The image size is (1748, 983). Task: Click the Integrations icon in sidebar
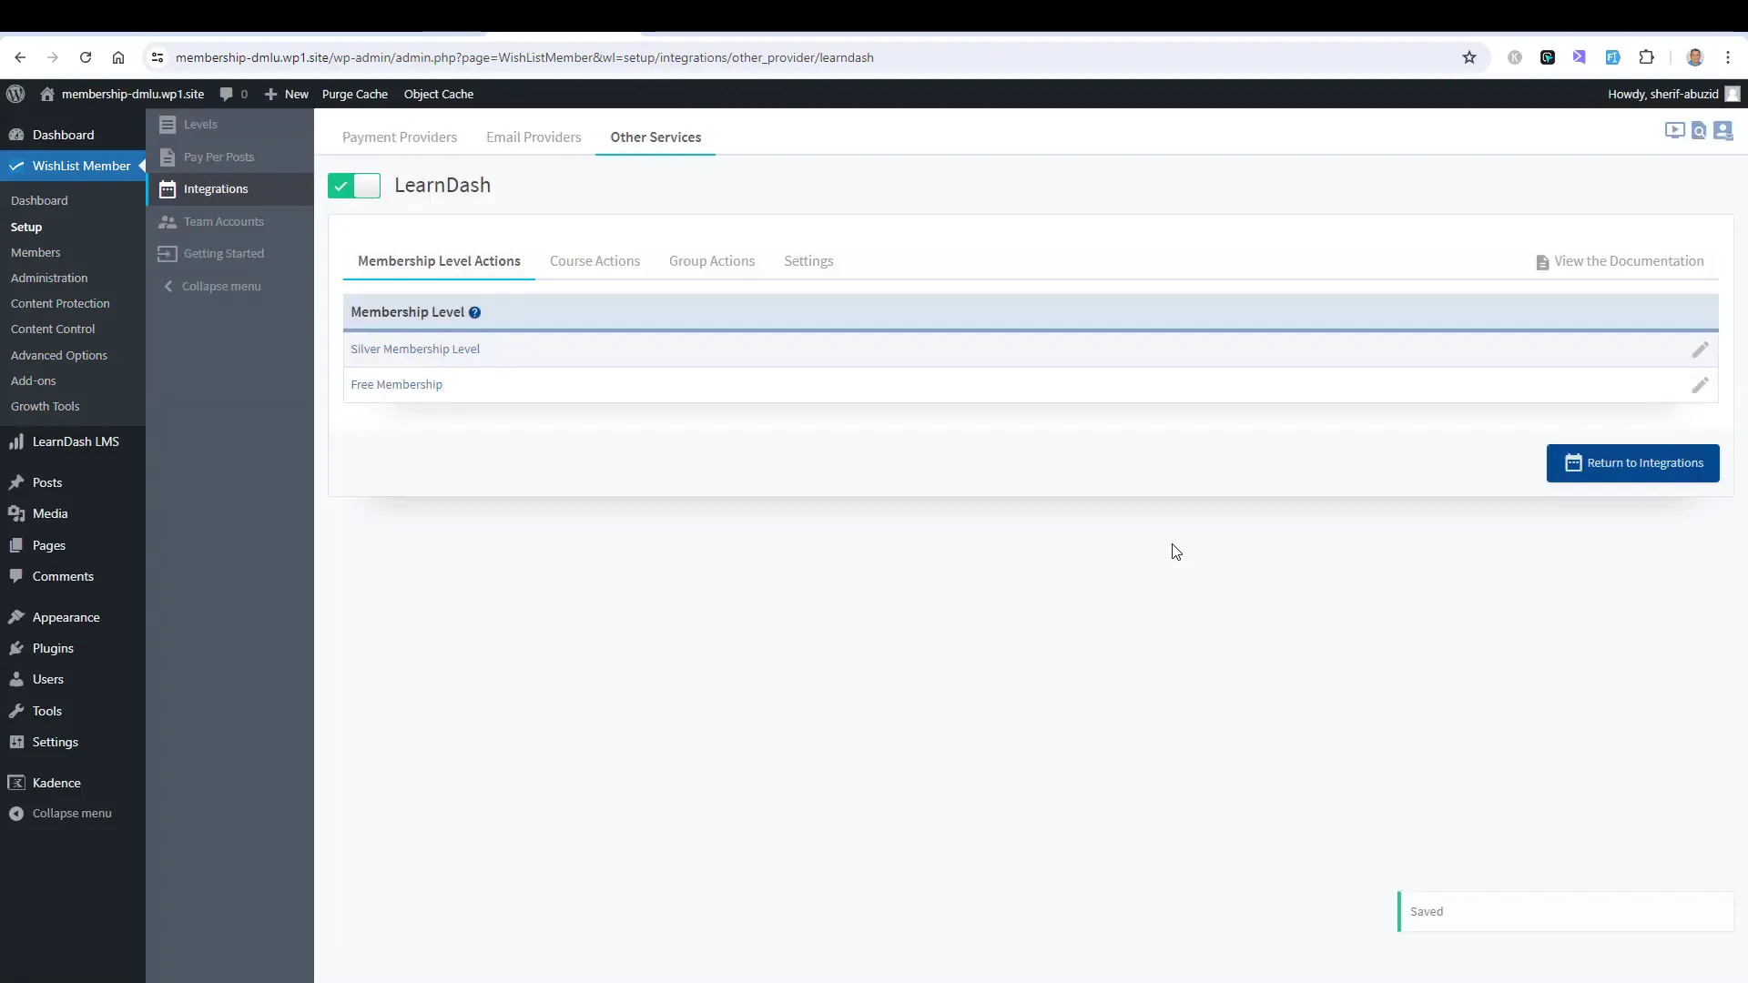pos(168,188)
